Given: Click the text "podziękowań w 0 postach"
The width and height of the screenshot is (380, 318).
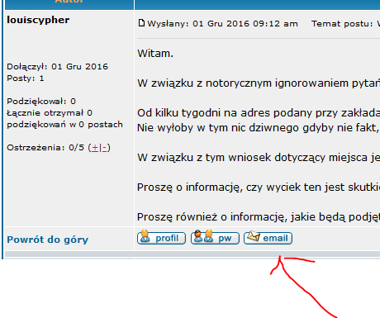Looking at the screenshot, I should tap(64, 125).
